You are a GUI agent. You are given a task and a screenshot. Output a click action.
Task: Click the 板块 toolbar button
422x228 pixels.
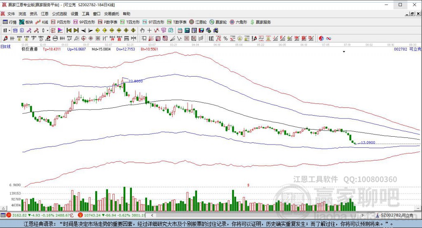click(26, 22)
